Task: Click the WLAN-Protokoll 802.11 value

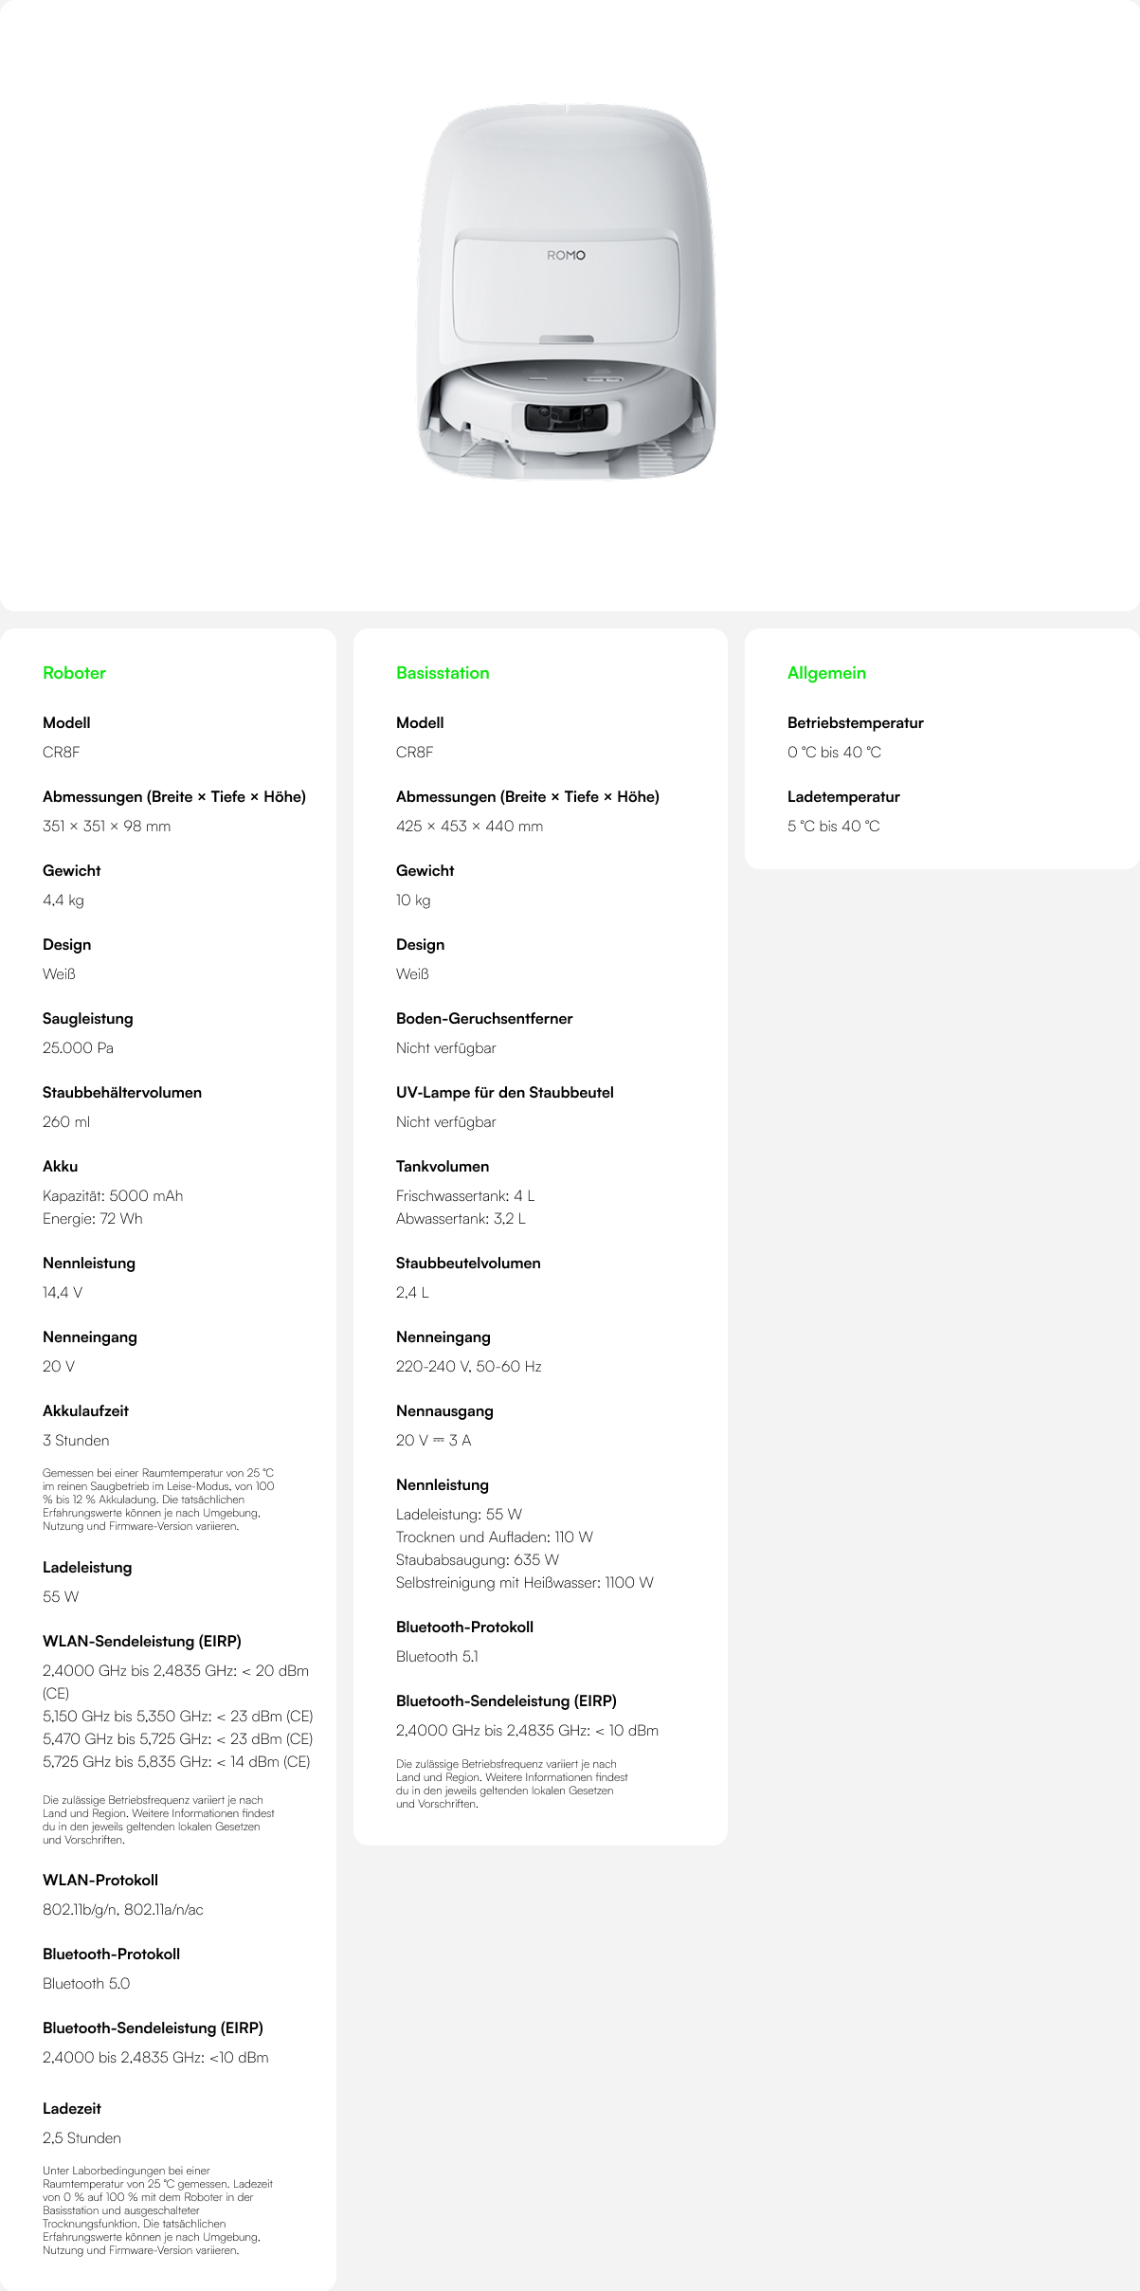Action: pyautogui.click(x=123, y=1909)
